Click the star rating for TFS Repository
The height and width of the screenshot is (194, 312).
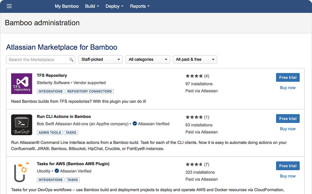point(193,76)
